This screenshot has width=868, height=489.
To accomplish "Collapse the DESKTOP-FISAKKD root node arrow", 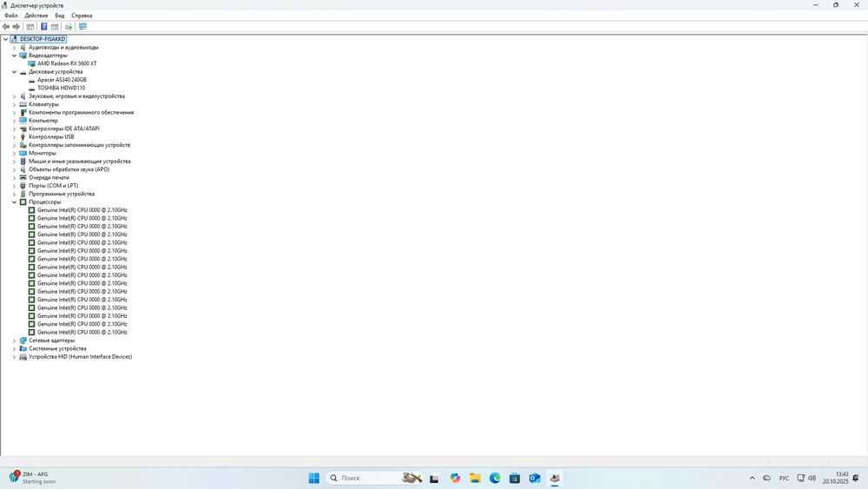I will tap(5, 39).
